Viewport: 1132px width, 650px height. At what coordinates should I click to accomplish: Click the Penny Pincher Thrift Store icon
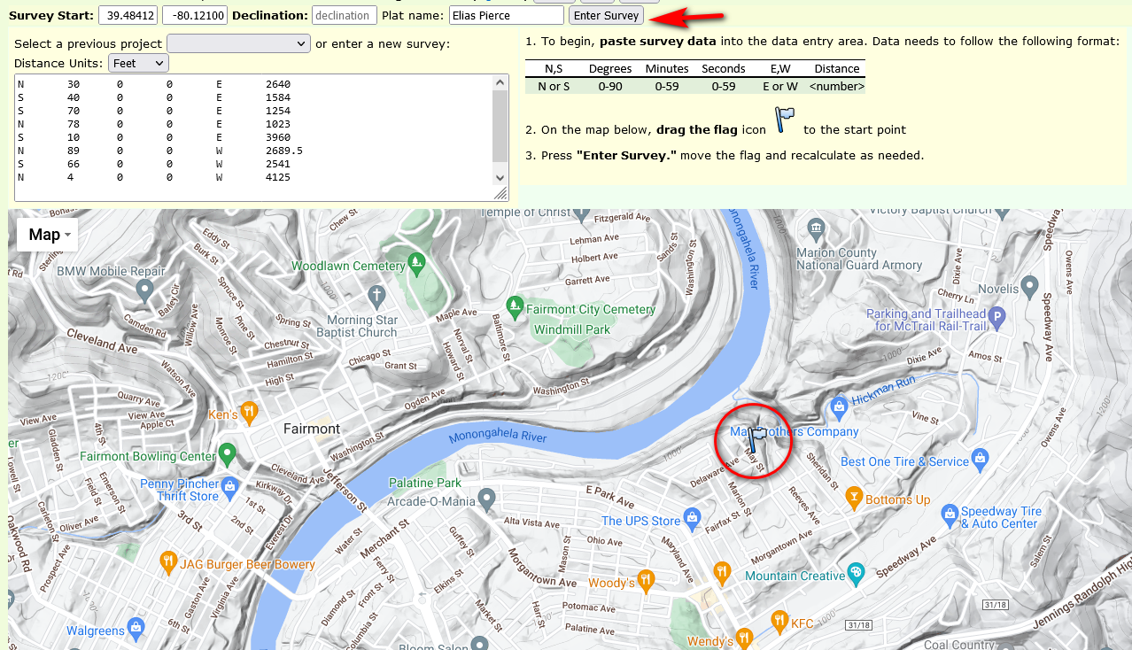tap(230, 487)
